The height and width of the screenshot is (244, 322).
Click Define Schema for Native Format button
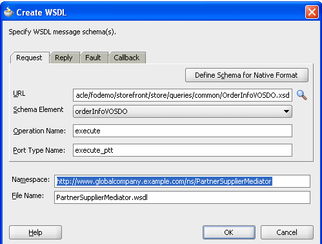pyautogui.click(x=247, y=75)
